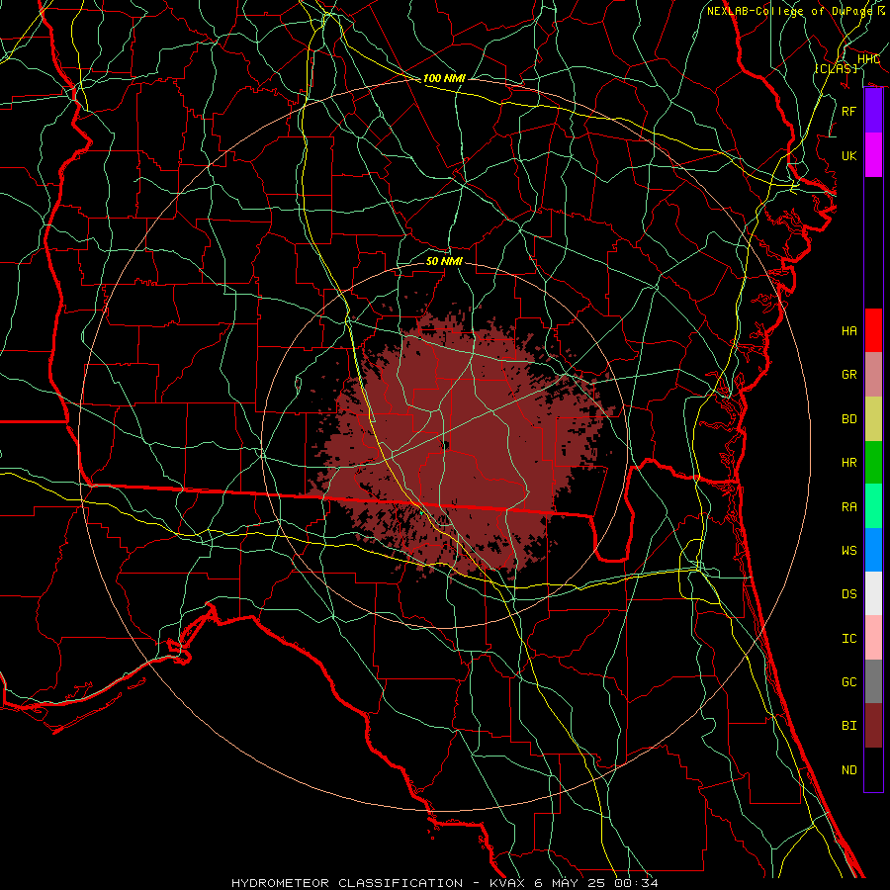
Task: Click the DS white legend swatch
Action: pyautogui.click(x=873, y=593)
